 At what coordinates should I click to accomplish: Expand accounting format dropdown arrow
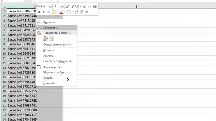(81, 7)
